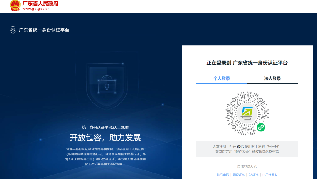Click the 广东省统一身份认证平台 platform name
This screenshot has width=317, height=179.
tap(44, 30)
